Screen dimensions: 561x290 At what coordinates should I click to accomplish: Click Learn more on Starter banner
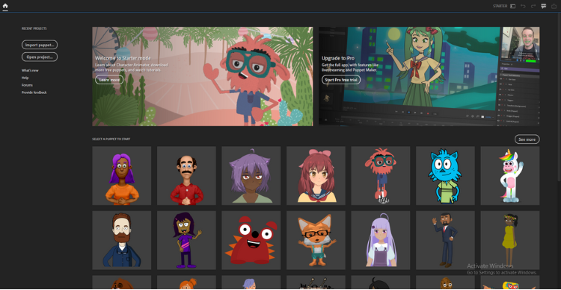tap(109, 80)
